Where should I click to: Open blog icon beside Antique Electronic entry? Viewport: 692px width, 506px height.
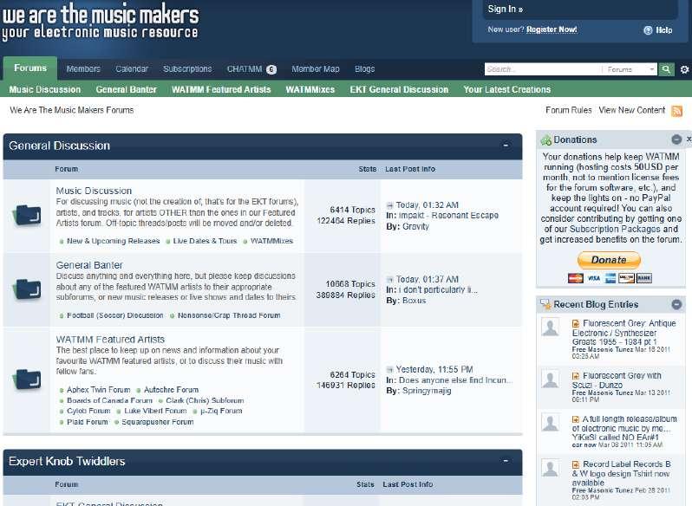pos(576,323)
